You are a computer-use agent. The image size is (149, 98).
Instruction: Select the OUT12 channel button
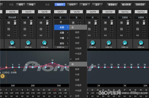141,12
